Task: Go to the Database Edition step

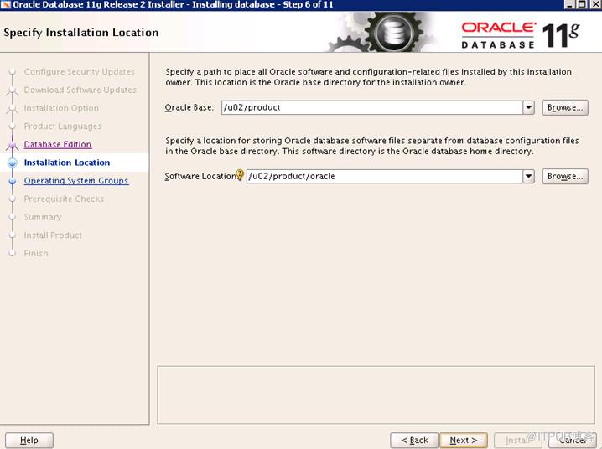Action: [x=58, y=145]
